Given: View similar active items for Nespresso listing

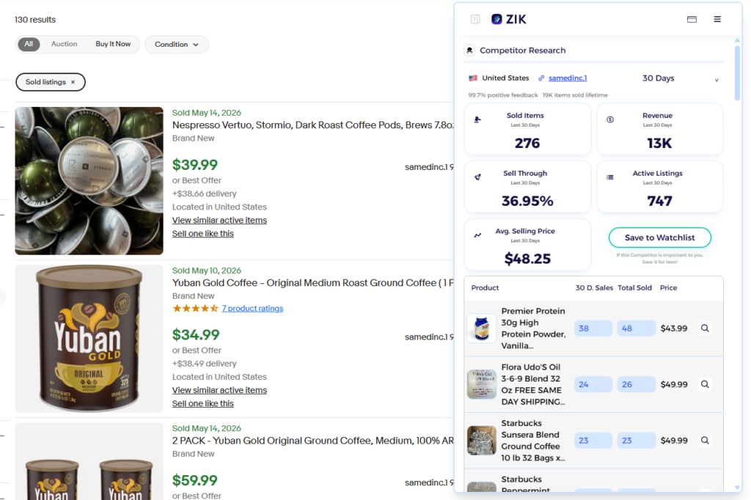Looking at the screenshot, I should point(219,220).
